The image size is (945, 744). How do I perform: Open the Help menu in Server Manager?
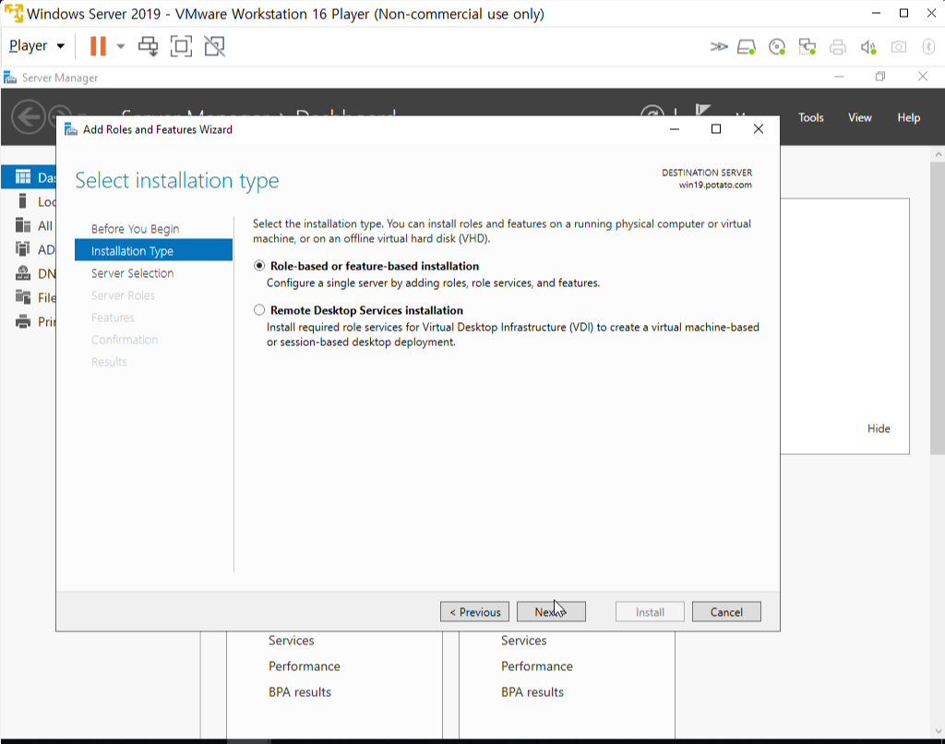pyautogui.click(x=908, y=117)
